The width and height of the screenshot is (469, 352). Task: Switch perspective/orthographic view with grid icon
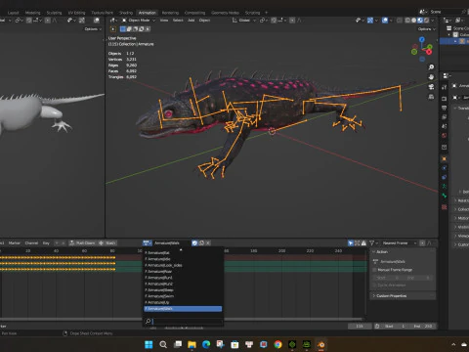431,97
